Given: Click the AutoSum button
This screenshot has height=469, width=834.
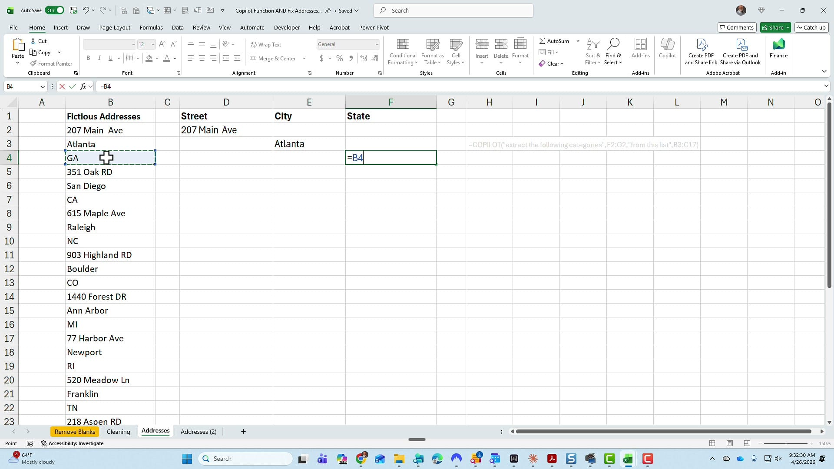Looking at the screenshot, I should pyautogui.click(x=554, y=41).
